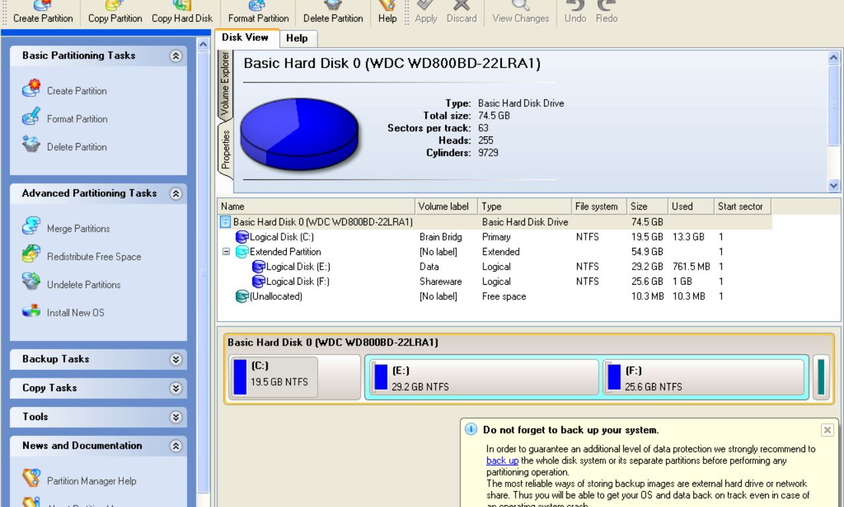Click Copy Partition in the toolbar
Image resolution: width=844 pixels, height=507 pixels.
pyautogui.click(x=115, y=13)
